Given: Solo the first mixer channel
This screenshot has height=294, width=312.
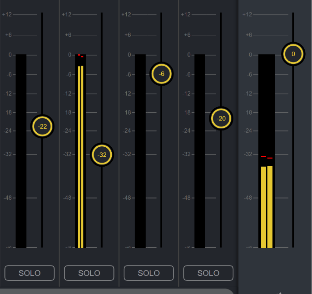Looking at the screenshot, I should coord(30,273).
